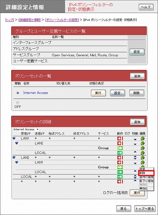The width and height of the screenshot is (158, 215).
Task: Click the Internet Access policy set name link
Action: point(35,93)
